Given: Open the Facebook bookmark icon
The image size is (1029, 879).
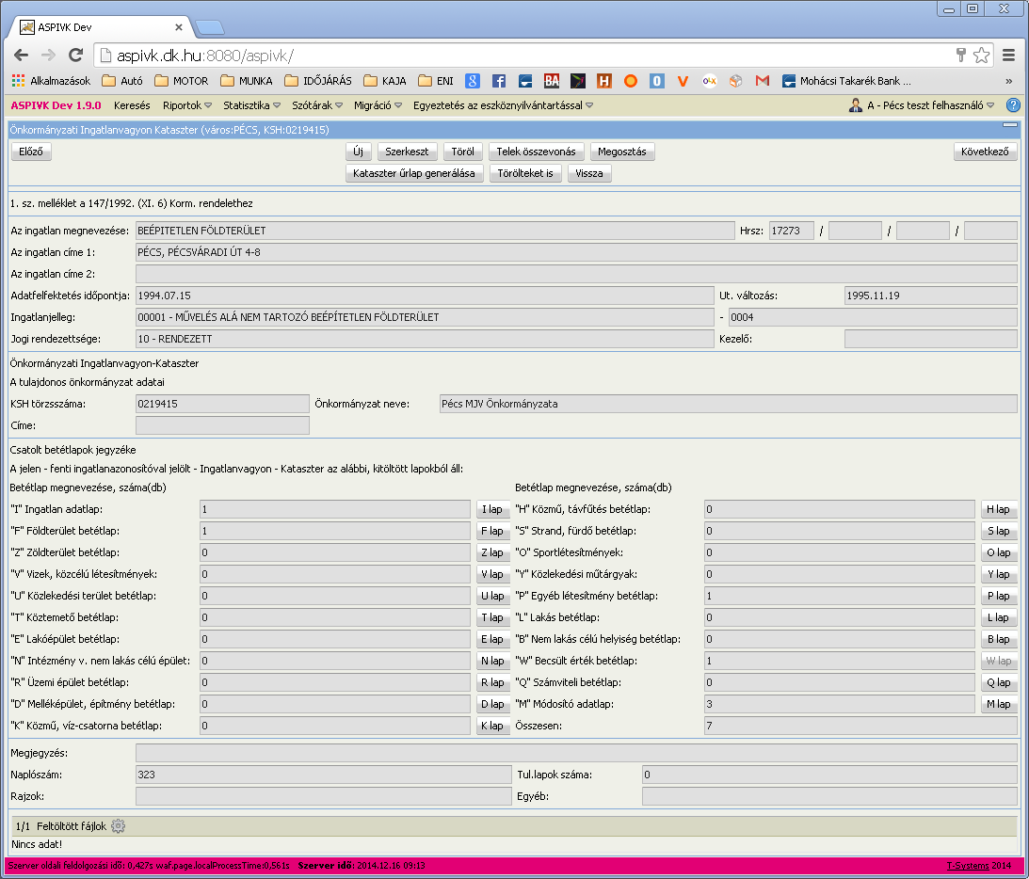Looking at the screenshot, I should point(499,81).
